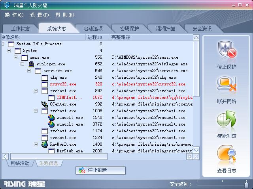
Task: Collapse the services.exe tree node
Action: (29, 70)
